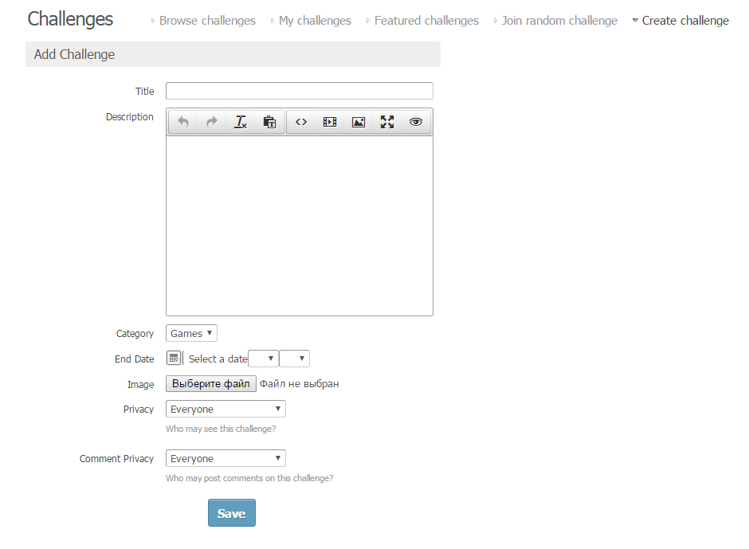Image resolution: width=749 pixels, height=549 pixels.
Task: Open the second End Date time dropdown
Action: pyautogui.click(x=294, y=359)
